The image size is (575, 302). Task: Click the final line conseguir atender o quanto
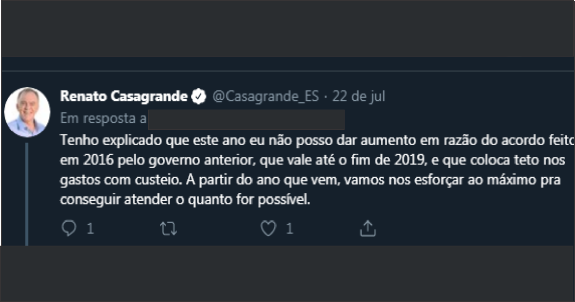pos(185,200)
